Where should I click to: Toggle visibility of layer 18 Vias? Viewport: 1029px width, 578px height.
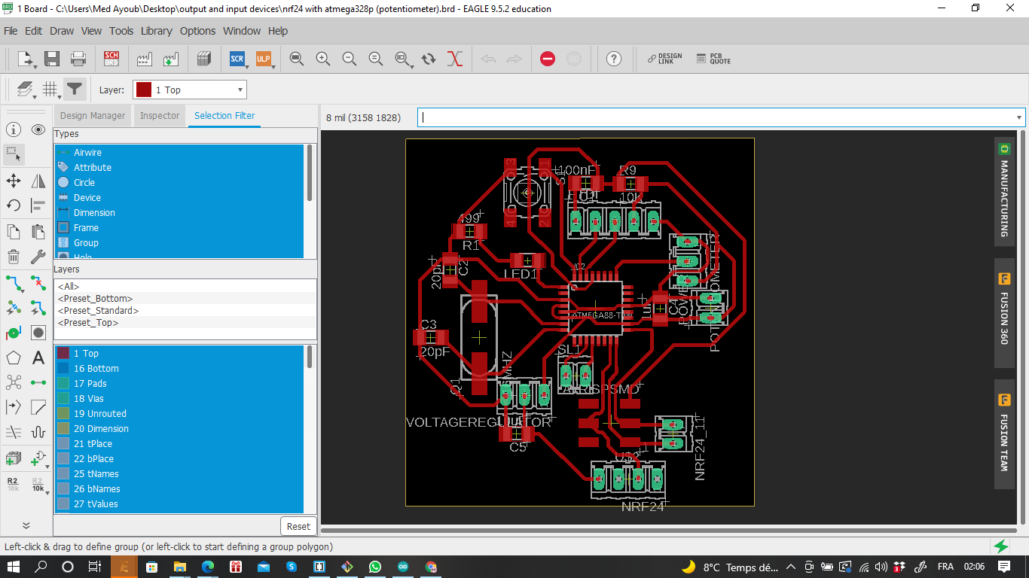pyautogui.click(x=63, y=398)
